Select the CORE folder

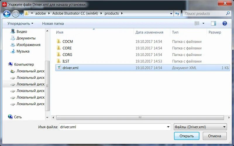coord(67,48)
